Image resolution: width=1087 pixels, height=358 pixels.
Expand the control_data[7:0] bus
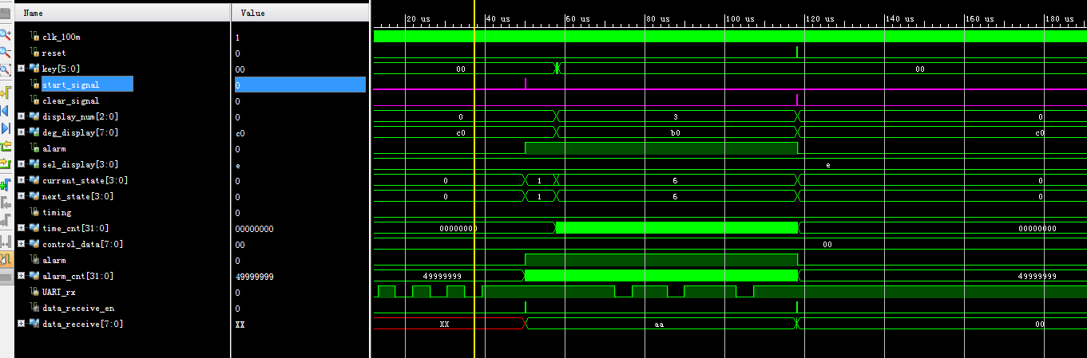21,244
